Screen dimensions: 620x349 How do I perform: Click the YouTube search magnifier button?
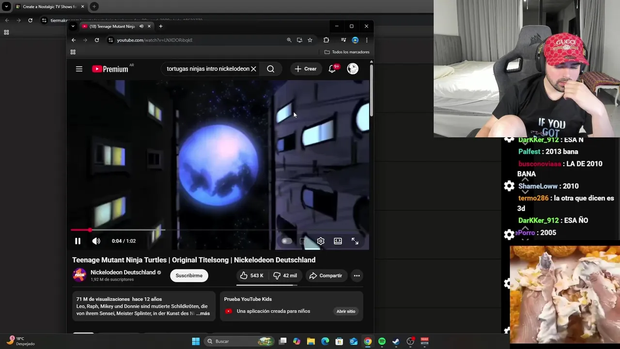click(271, 69)
